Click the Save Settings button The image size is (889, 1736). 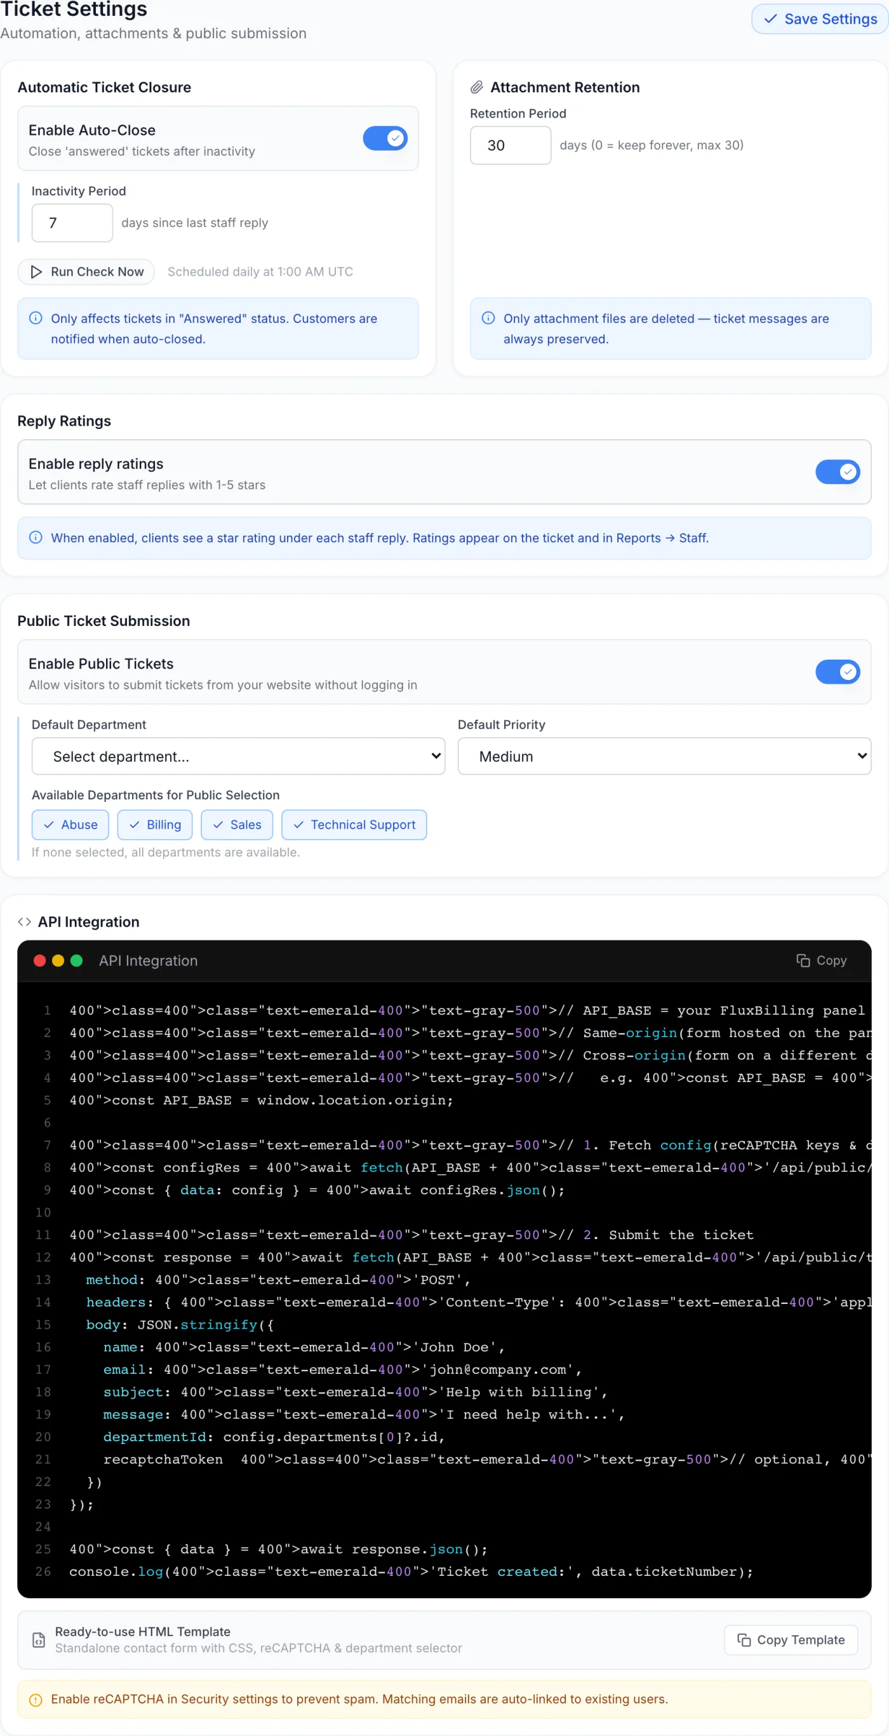click(820, 19)
